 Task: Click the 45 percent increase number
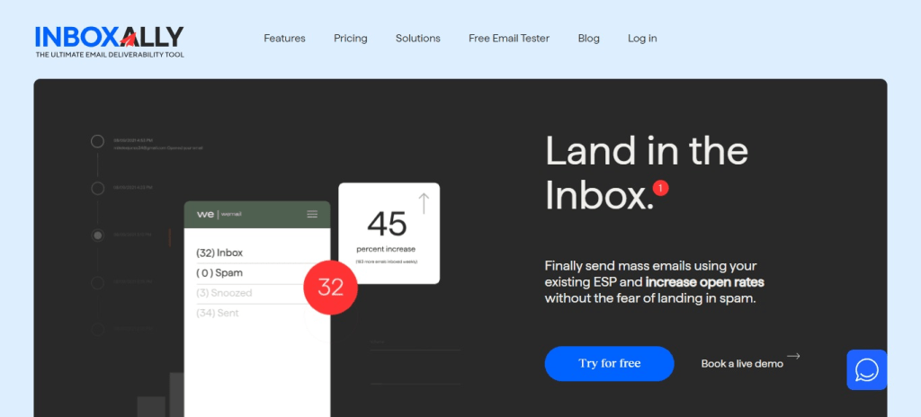tap(387, 224)
